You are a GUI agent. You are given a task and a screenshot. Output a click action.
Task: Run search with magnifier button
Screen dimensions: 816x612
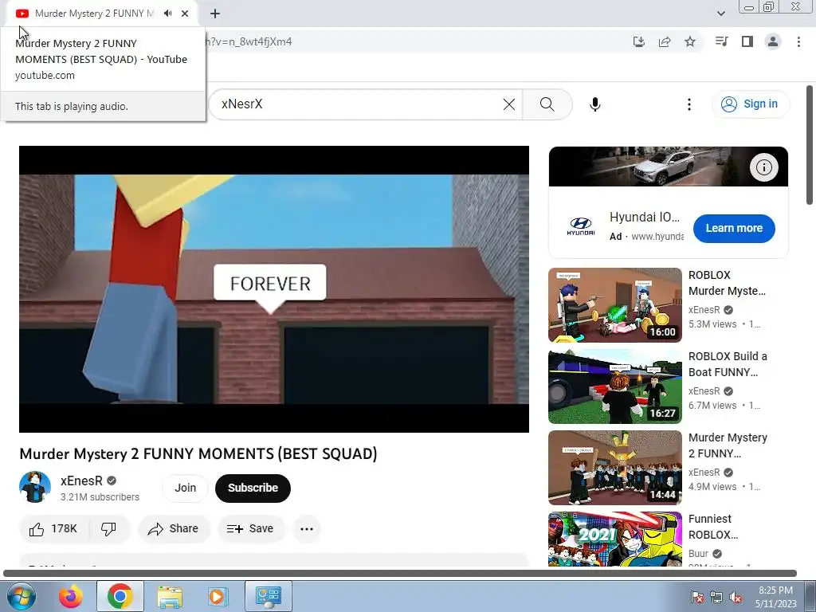[547, 104]
